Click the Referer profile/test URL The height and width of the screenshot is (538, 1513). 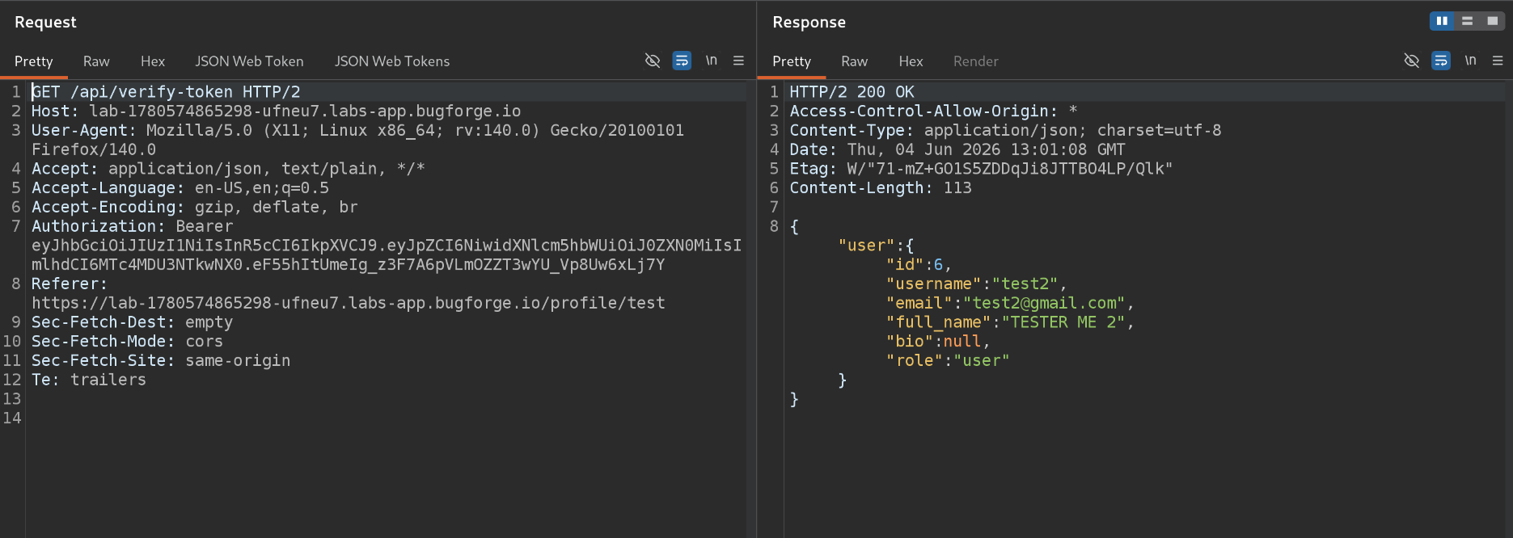point(348,304)
